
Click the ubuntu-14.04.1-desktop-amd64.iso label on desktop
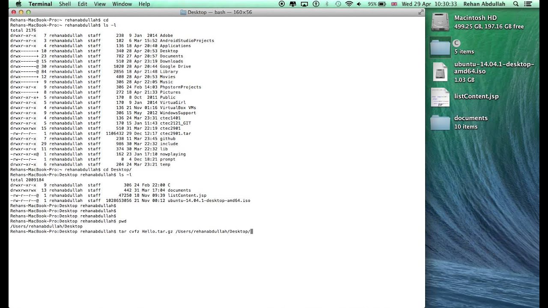[494, 68]
